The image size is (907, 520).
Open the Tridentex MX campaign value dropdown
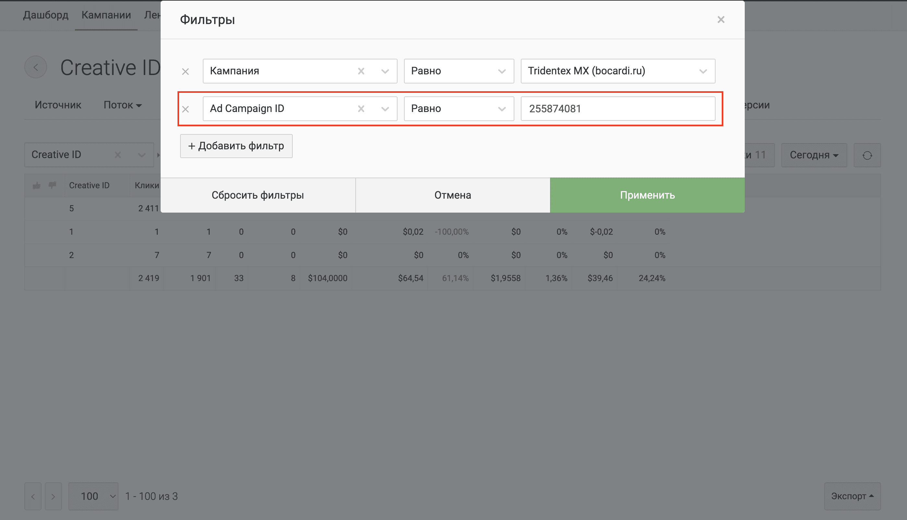click(x=618, y=71)
